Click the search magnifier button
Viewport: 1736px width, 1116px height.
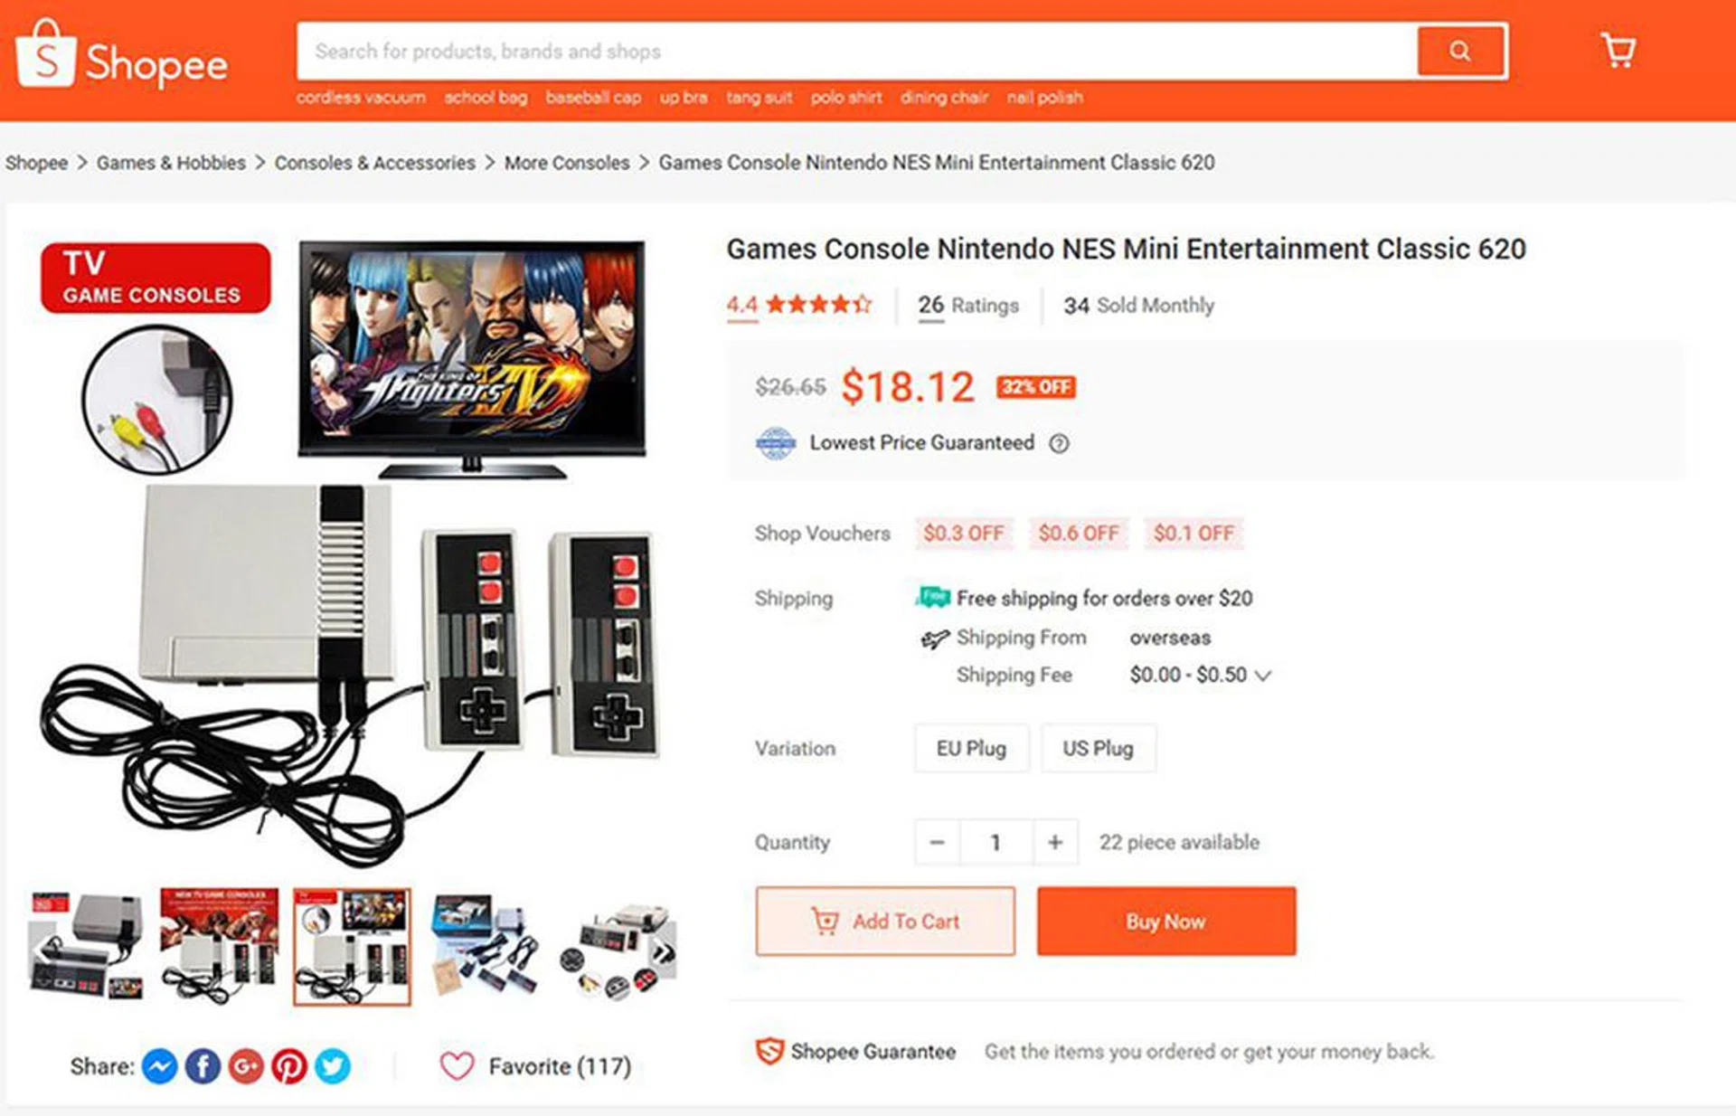coord(1460,52)
